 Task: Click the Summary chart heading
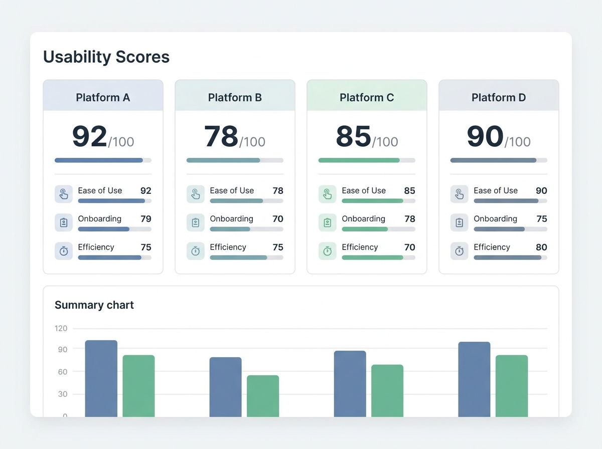(94, 305)
